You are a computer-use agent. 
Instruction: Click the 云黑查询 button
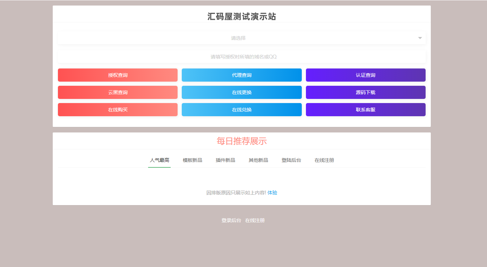pyautogui.click(x=118, y=92)
